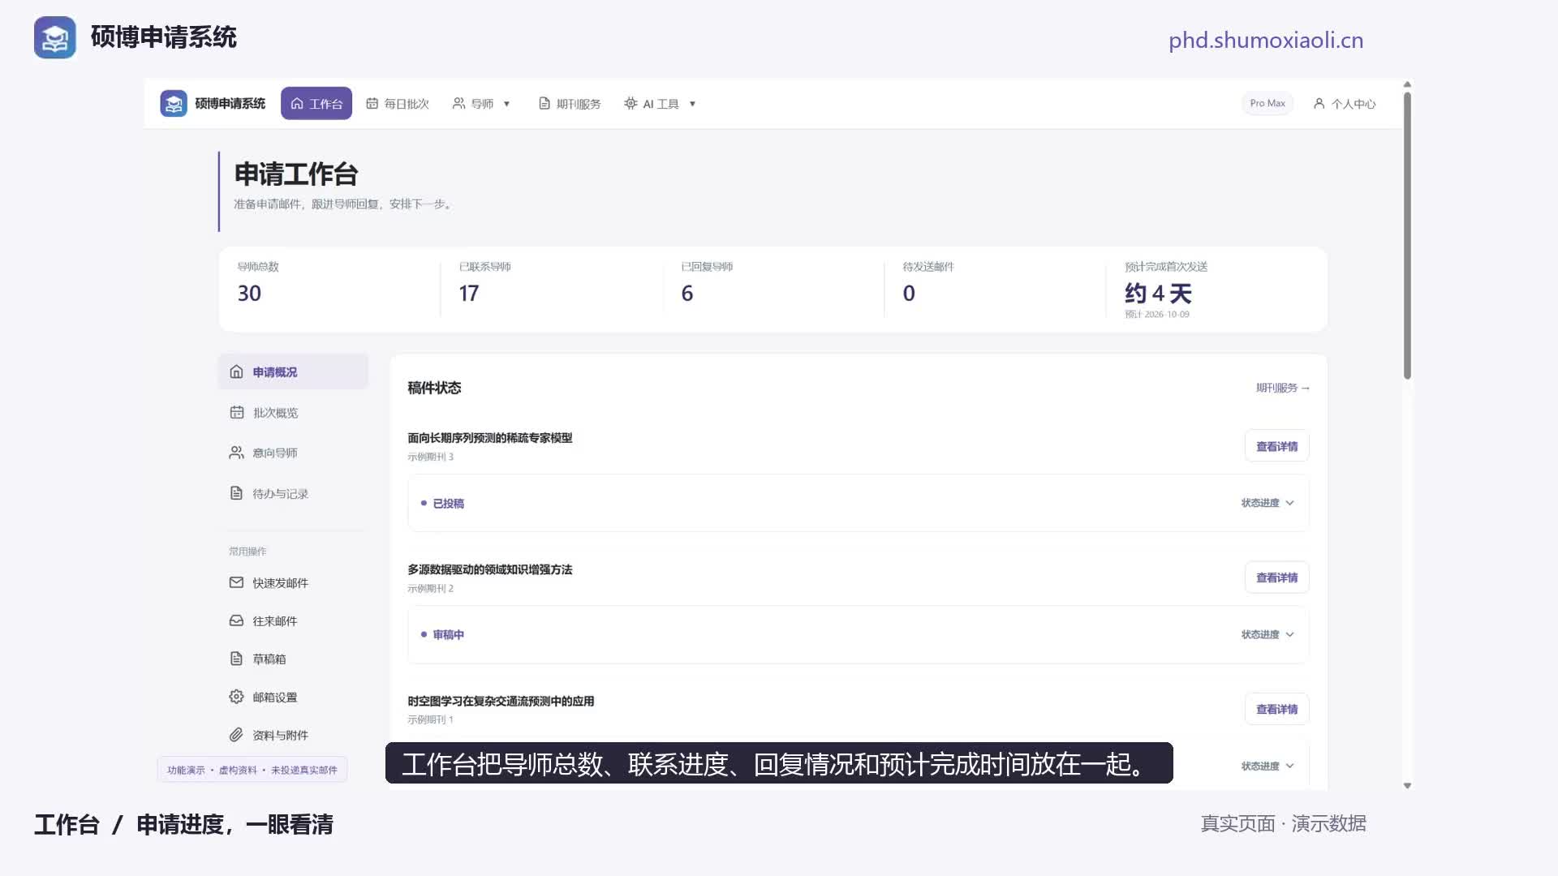This screenshot has height=876, width=1558.
Task: Expand 状态进度 for the 示例期刊 1 manuscript
Action: (1267, 766)
